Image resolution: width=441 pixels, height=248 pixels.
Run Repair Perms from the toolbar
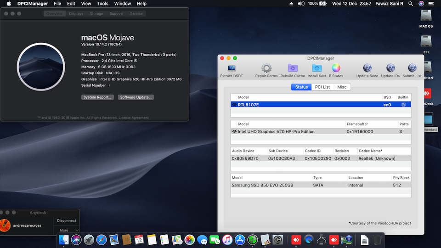coord(266,69)
